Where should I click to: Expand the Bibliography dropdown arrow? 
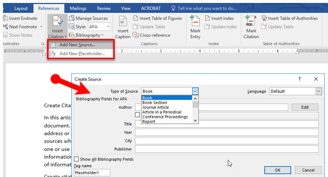[x=102, y=35]
